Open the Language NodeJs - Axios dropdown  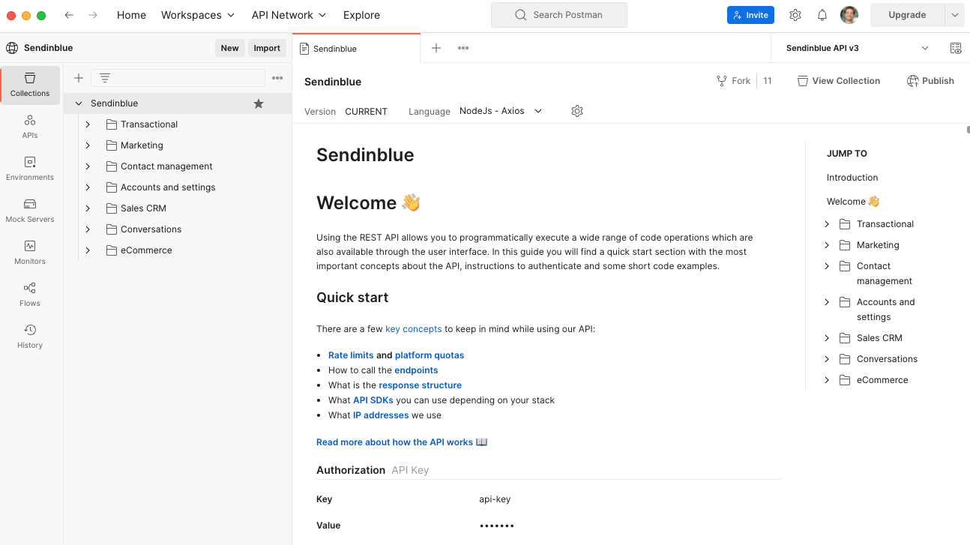click(x=501, y=111)
